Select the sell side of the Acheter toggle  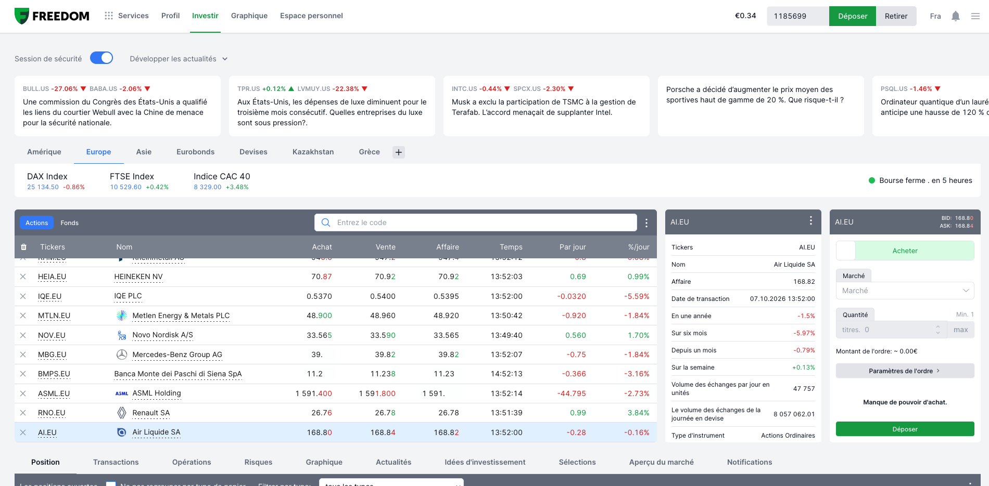[846, 251]
